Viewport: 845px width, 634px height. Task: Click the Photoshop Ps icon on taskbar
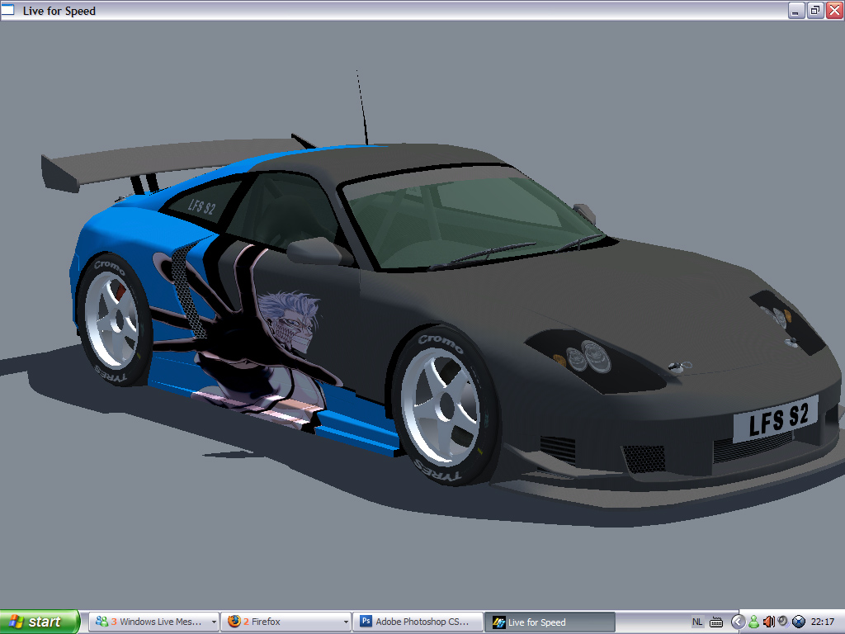[x=366, y=621]
